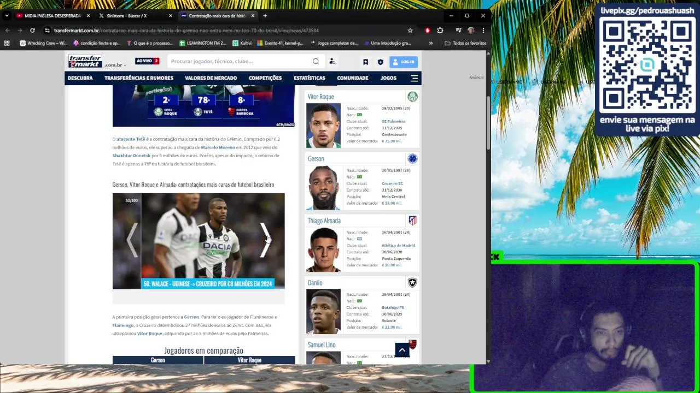
Task: Click Vitor Roque's player photo
Action: point(323,126)
